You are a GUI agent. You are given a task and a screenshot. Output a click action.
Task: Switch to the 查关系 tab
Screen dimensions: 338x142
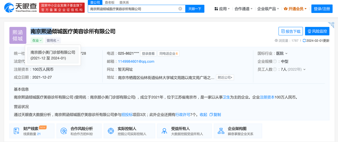pyautogui.click(x=124, y=2)
